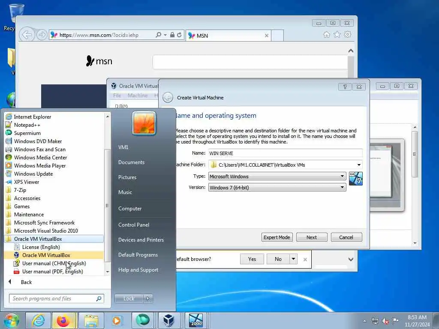The image size is (439, 329).
Task: Click the wizard back arrow icon
Action: (x=168, y=98)
